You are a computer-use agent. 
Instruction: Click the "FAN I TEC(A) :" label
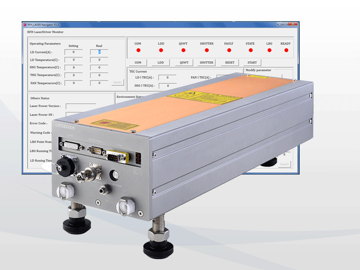[201, 77]
